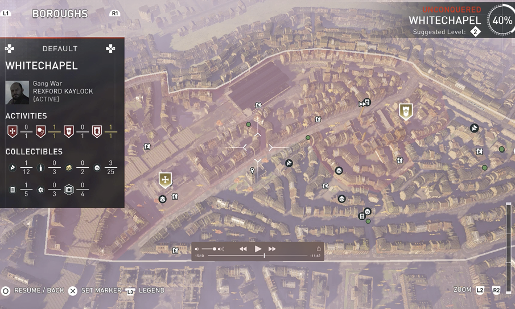This screenshot has height=309, width=515.
Task: Select the large gold gang stronghold shield on map
Action: coord(406,112)
